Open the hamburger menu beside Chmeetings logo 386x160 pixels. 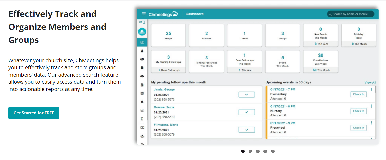[x=144, y=14]
